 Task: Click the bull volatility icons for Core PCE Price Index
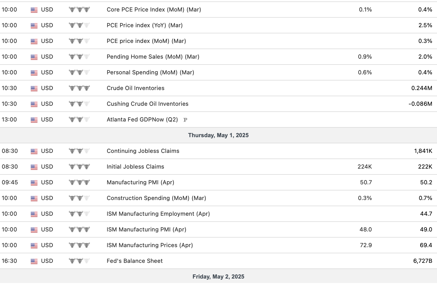tap(79, 10)
